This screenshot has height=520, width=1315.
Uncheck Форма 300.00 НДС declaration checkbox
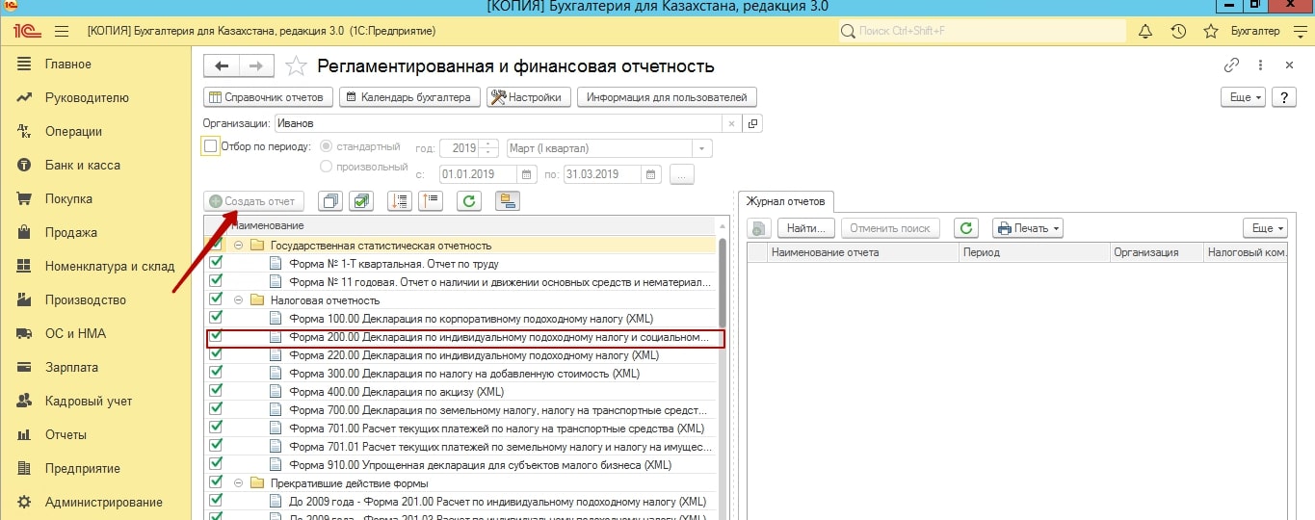point(216,374)
